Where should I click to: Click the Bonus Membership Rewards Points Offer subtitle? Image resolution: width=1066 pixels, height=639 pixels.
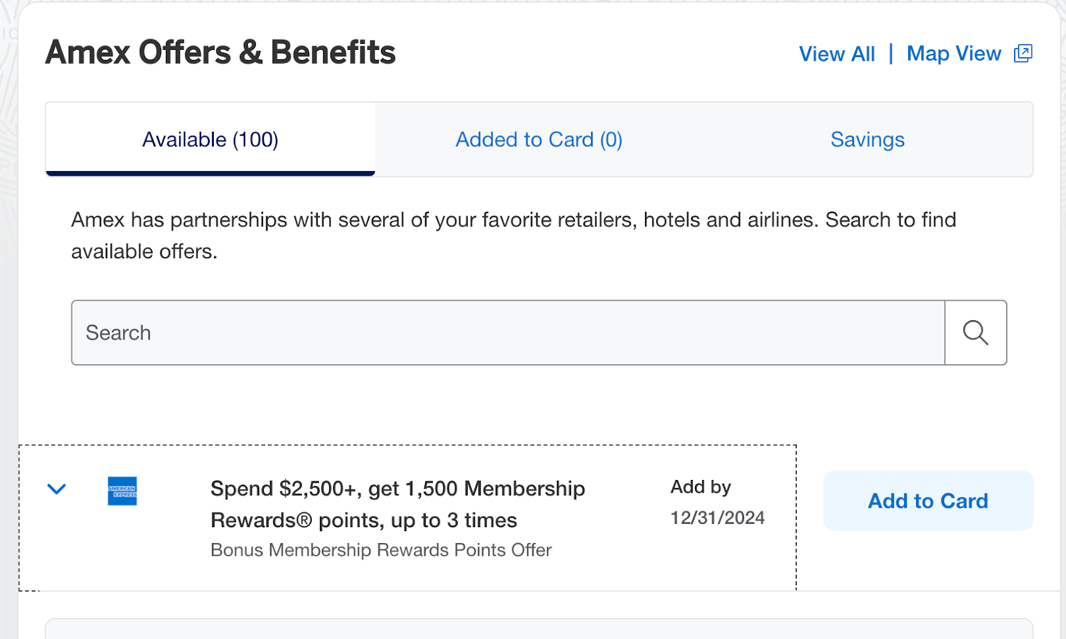(x=381, y=550)
